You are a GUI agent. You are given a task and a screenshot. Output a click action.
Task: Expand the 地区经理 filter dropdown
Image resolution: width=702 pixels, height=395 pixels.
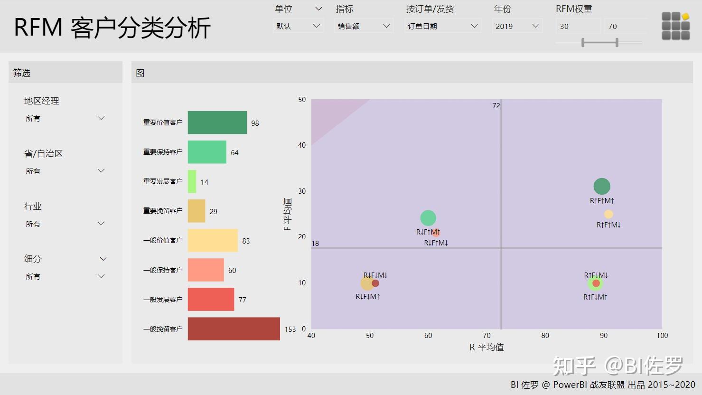101,118
